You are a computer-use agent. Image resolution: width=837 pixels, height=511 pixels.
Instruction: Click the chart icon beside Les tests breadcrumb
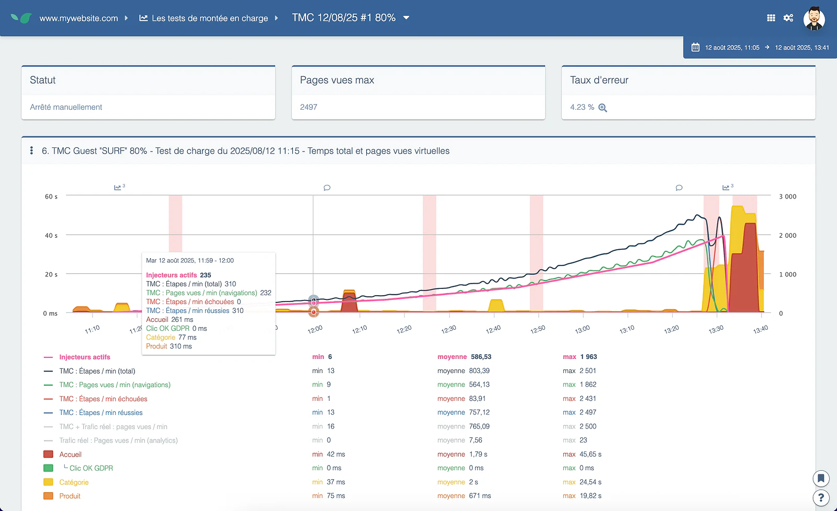click(x=143, y=18)
